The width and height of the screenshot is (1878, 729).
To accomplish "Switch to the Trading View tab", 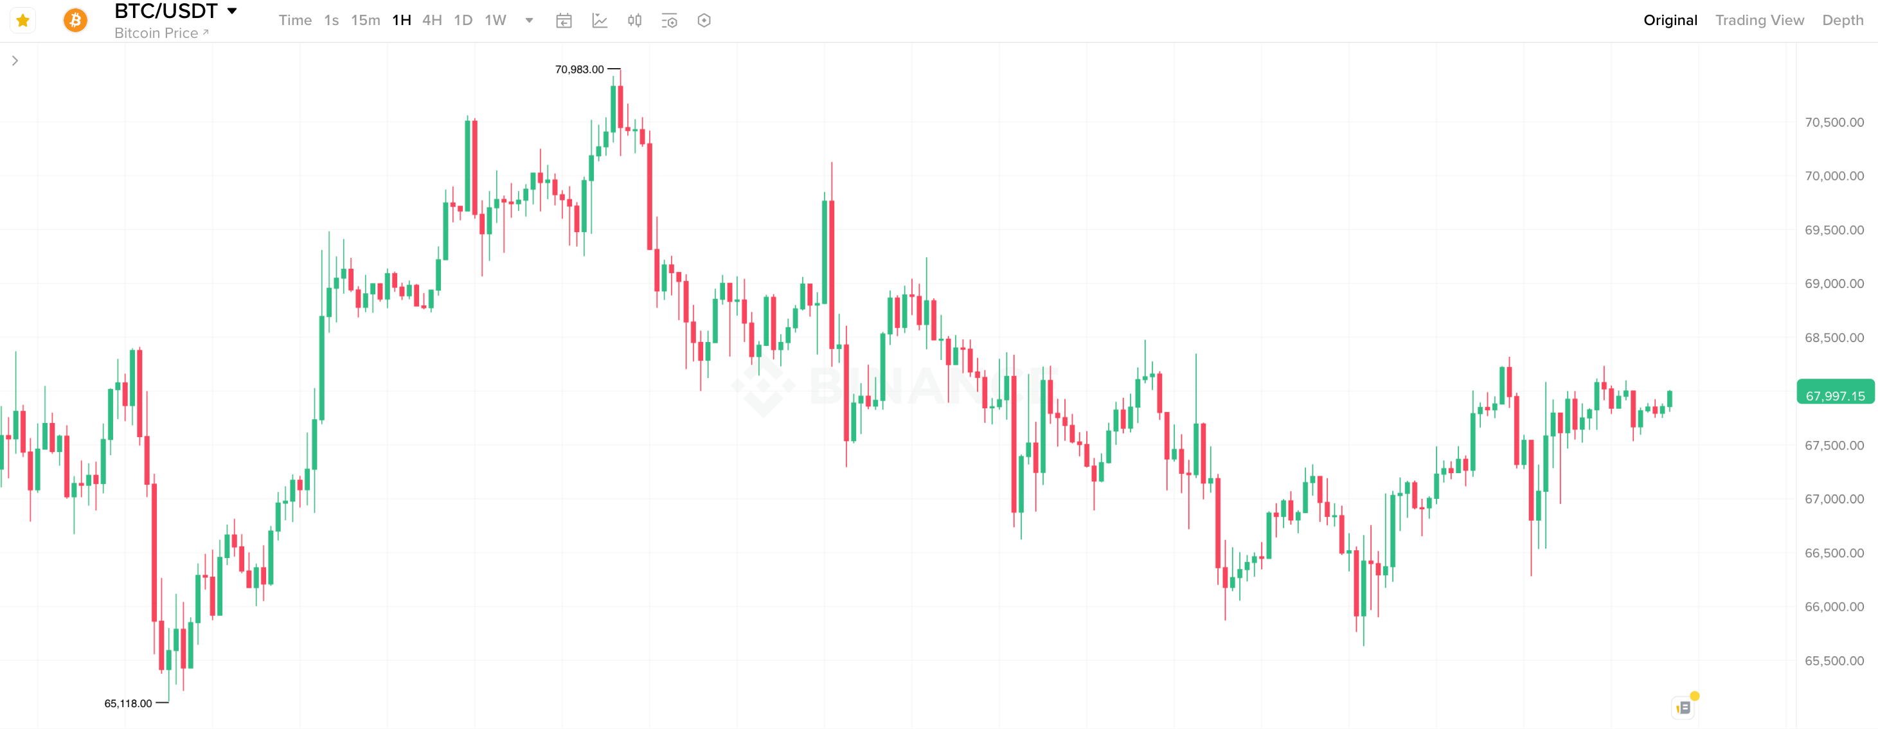I will [1758, 21].
